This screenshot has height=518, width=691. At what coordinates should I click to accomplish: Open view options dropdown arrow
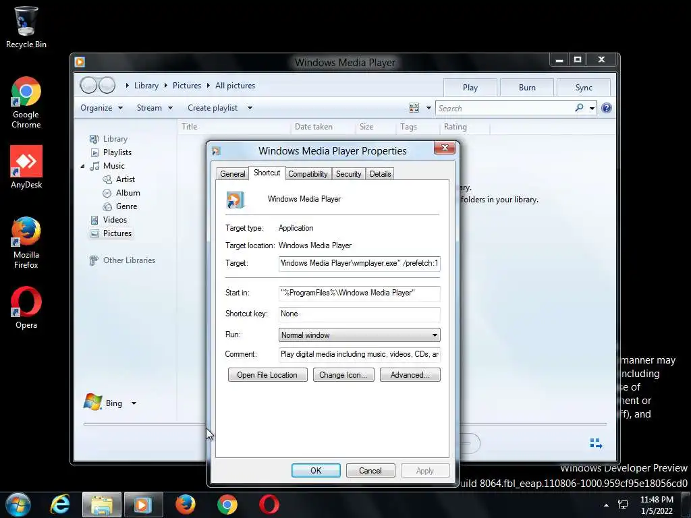point(429,108)
